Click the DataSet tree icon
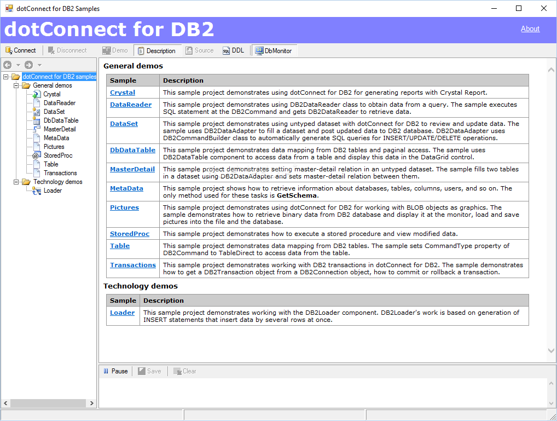The width and height of the screenshot is (557, 421). pos(37,112)
